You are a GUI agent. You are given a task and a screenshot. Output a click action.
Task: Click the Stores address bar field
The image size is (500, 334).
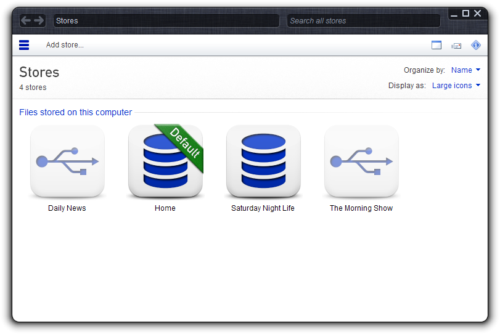pos(166,21)
